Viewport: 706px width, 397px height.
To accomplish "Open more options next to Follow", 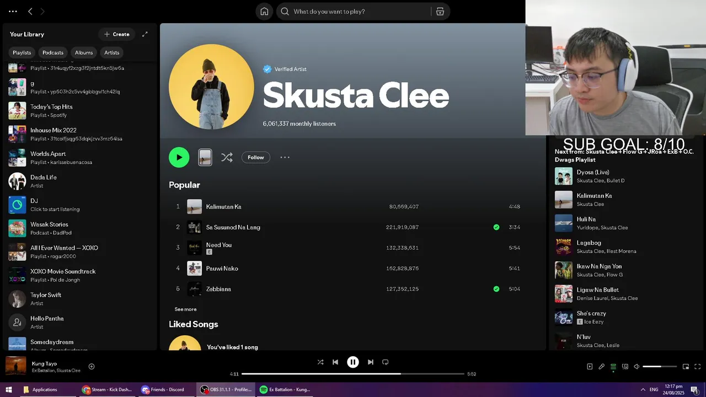I will (285, 157).
